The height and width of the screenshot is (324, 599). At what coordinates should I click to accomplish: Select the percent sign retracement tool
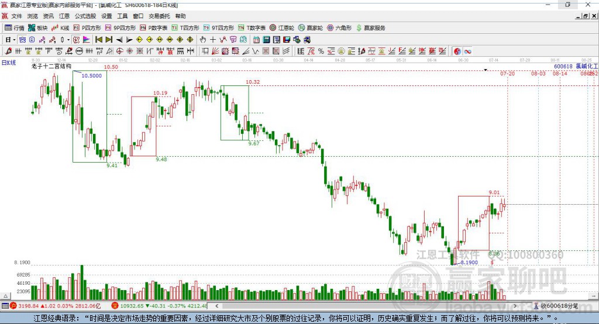tap(321, 51)
